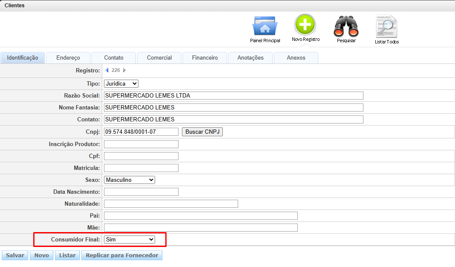Switch to the Endereço tab
The height and width of the screenshot is (267, 455).
(68, 58)
